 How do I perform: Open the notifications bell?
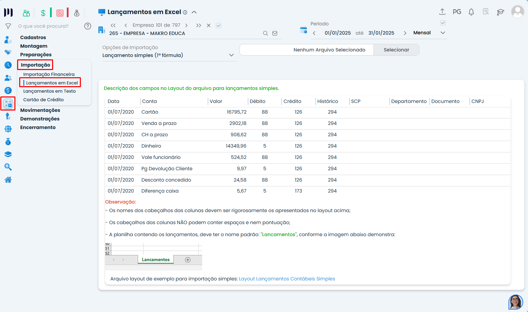click(x=471, y=12)
